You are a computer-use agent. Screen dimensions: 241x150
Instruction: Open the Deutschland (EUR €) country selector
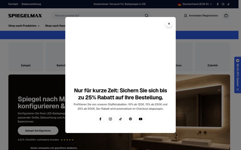(x=195, y=4)
